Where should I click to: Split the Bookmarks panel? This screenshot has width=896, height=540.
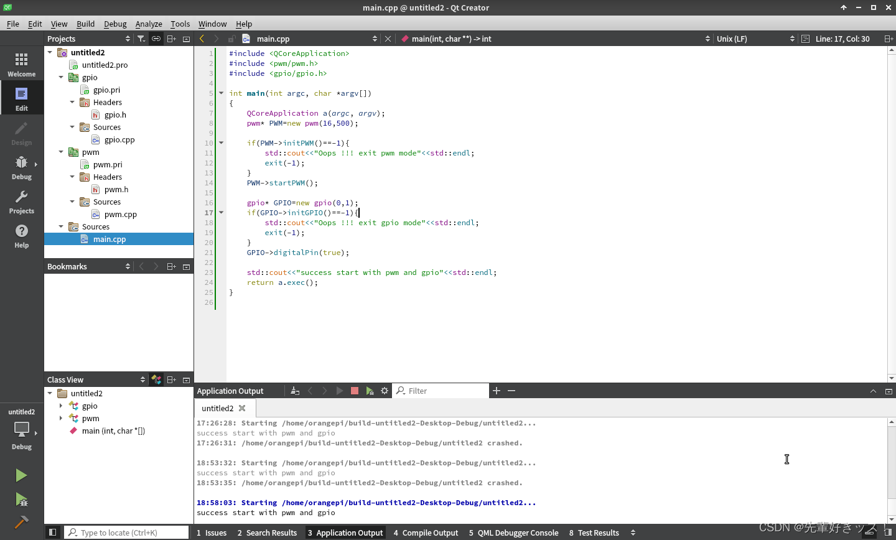coord(172,266)
